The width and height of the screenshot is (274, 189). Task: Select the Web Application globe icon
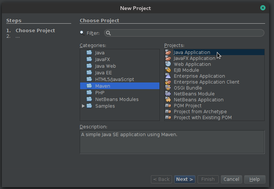pos(168,64)
